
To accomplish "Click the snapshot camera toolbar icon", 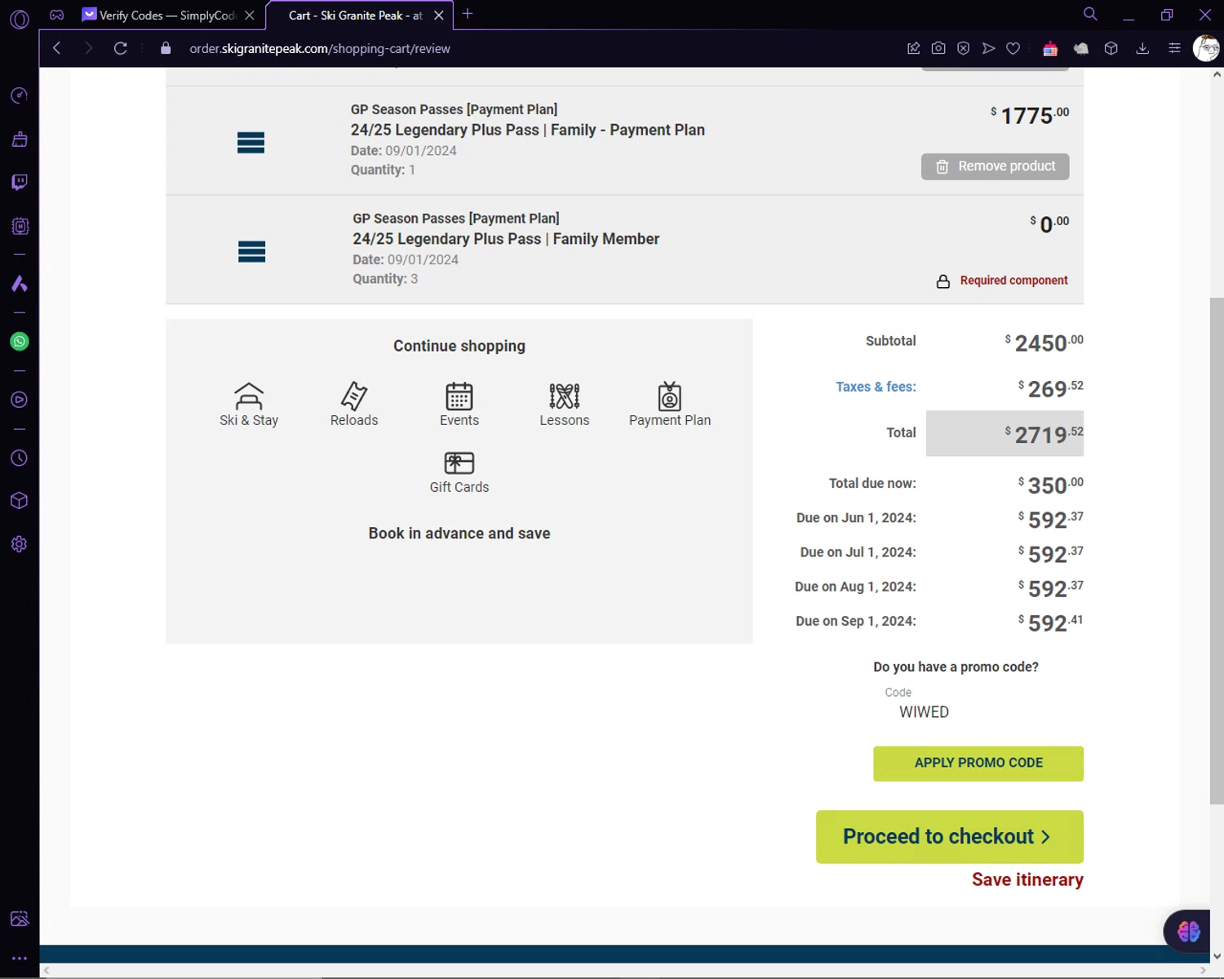I will tap(938, 48).
